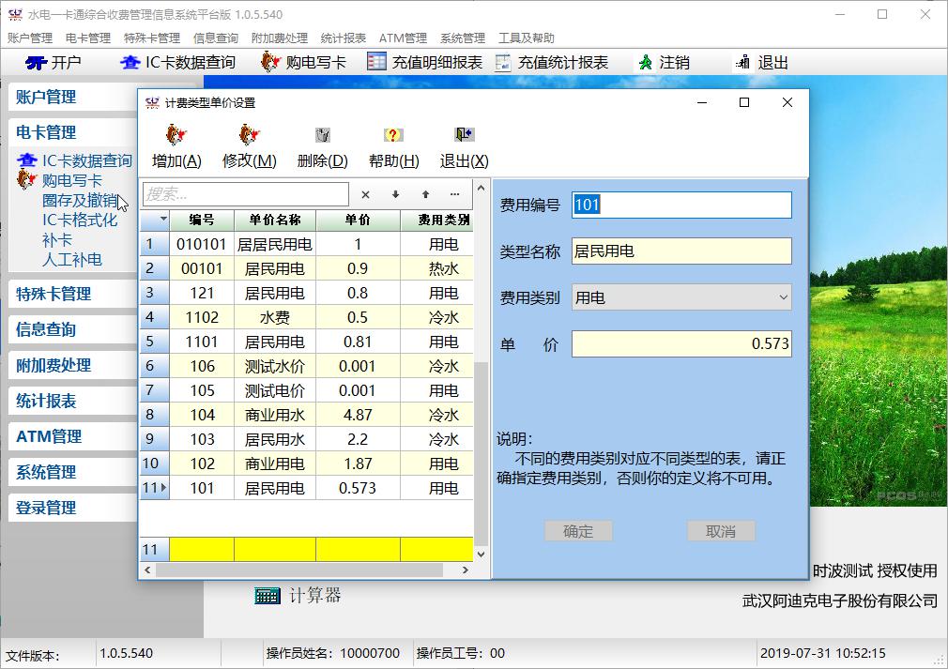
Task: Select row 104 商业用水 in table
Action: (x=274, y=415)
